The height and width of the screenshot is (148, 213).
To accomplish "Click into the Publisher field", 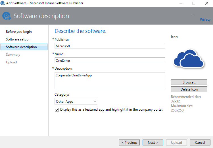I will (110, 46).
